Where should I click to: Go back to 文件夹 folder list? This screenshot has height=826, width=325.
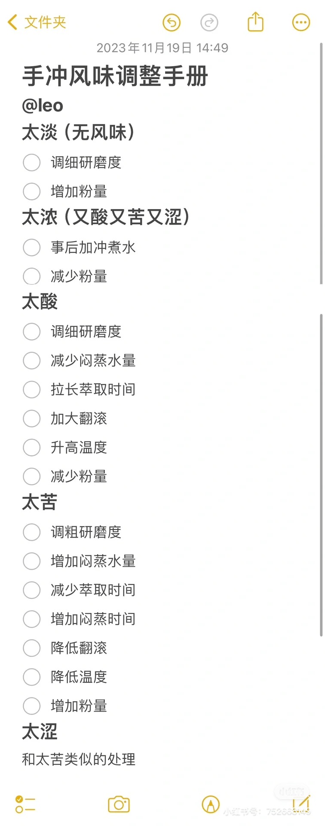tap(37, 22)
